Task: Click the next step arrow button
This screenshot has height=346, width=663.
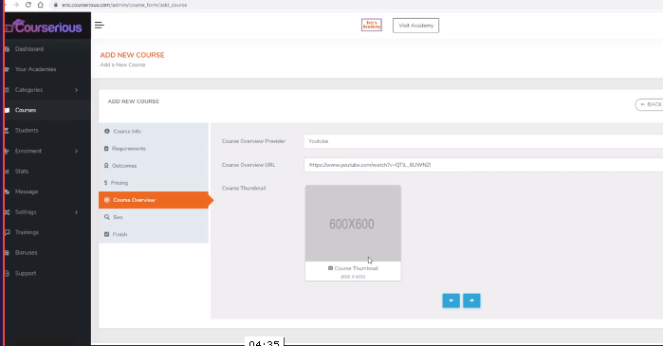Action: (471, 300)
